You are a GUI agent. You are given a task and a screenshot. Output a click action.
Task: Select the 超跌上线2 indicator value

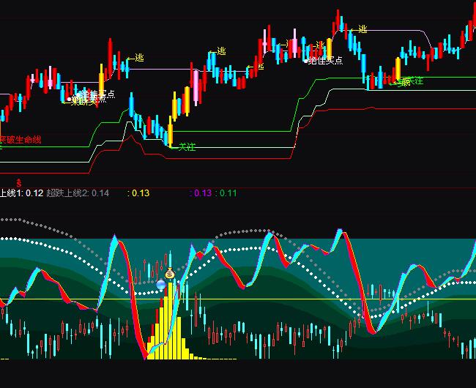77,193
